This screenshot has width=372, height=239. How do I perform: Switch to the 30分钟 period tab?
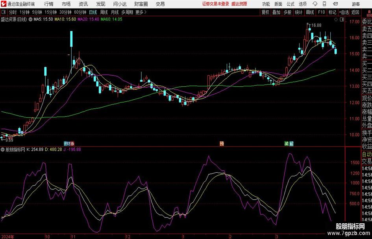tap(65, 12)
